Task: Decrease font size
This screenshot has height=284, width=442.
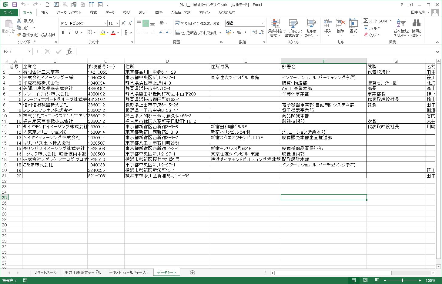Action: (130, 23)
